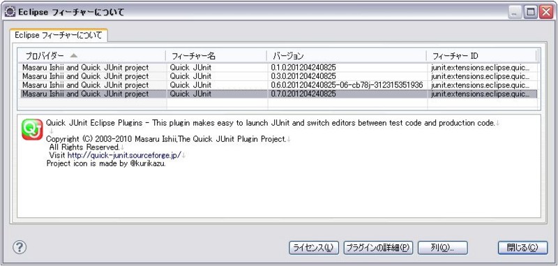Screen dimensions: 558x266
Task: Click Quick JUnit name in 0.3.0 row
Action: 190,76
